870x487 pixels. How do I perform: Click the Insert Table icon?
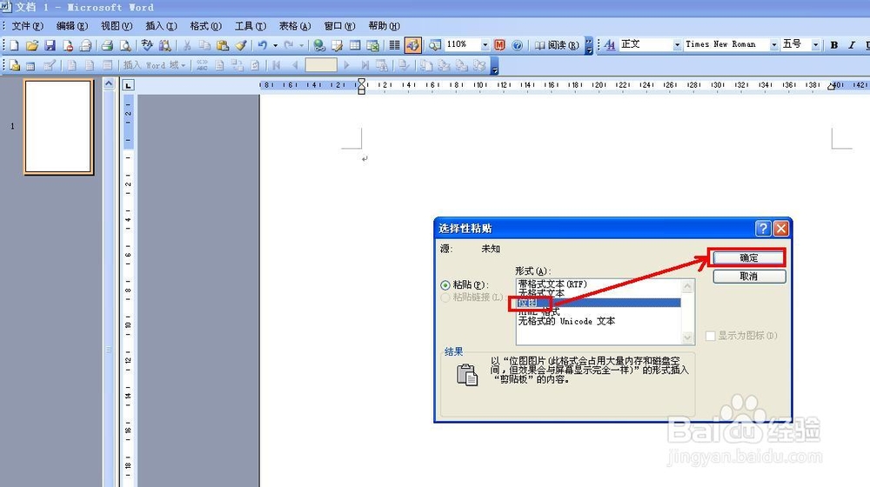pos(355,45)
